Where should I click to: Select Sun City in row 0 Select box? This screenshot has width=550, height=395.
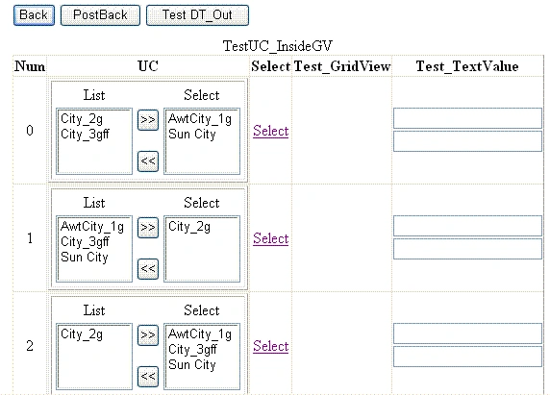click(x=192, y=135)
